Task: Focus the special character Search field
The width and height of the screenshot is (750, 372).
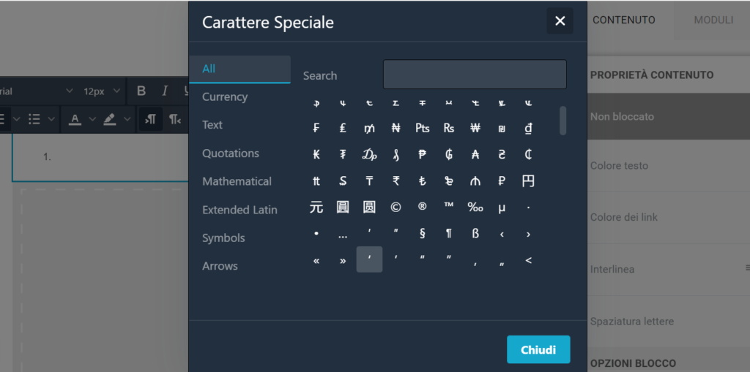Action: 475,75
